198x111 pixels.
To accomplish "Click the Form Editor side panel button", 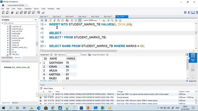I will click(193, 68).
